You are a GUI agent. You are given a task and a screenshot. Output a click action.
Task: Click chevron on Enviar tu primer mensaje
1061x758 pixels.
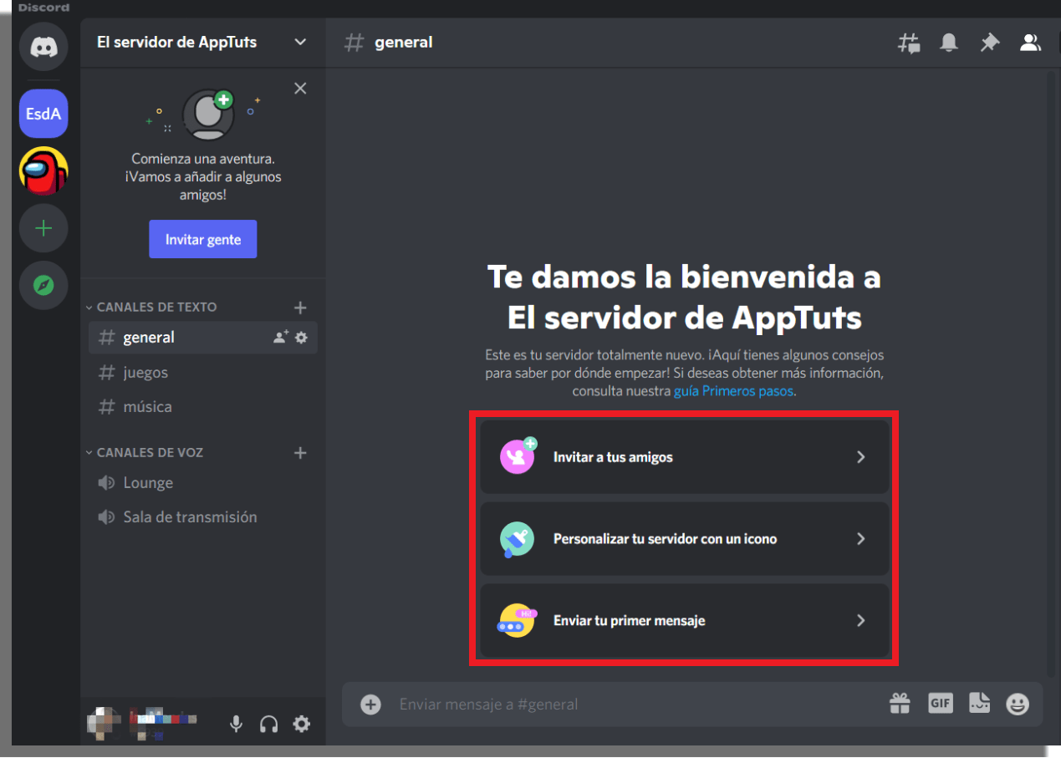pyautogui.click(x=861, y=621)
